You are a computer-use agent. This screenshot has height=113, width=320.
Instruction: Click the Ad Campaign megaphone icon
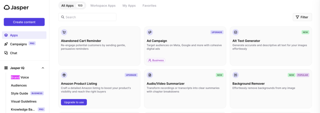[150, 32]
